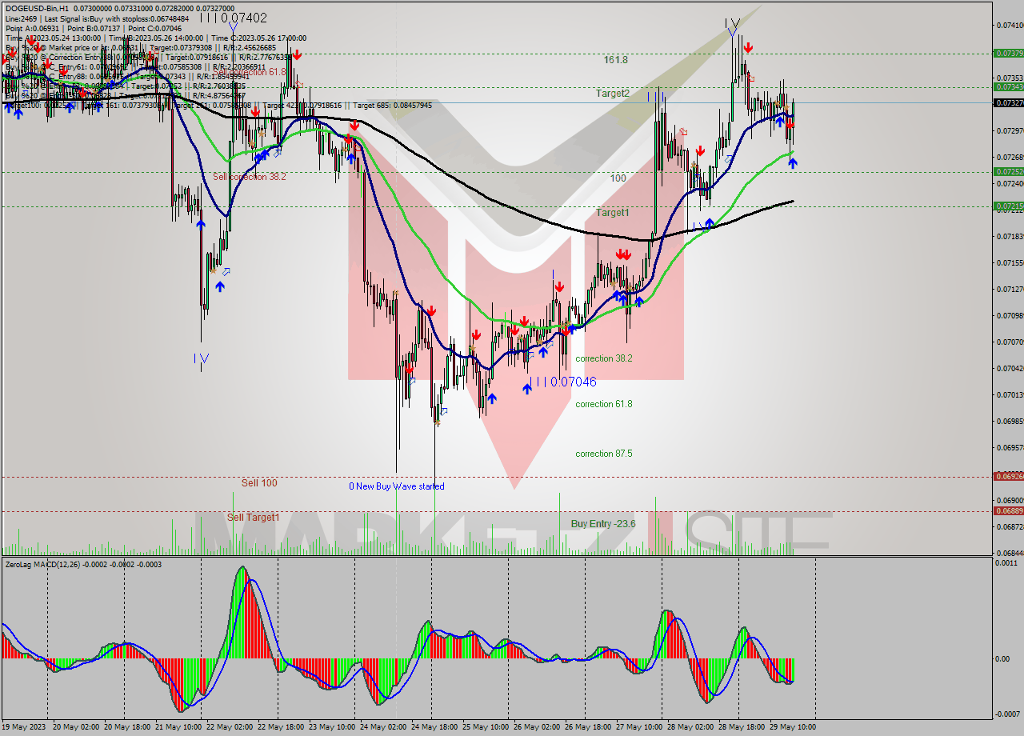Screen dimensions: 1024x736
Task: Select the green 'correction 61.8' label
Action: [604, 404]
